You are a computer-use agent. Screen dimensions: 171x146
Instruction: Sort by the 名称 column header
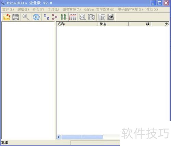click(77, 24)
